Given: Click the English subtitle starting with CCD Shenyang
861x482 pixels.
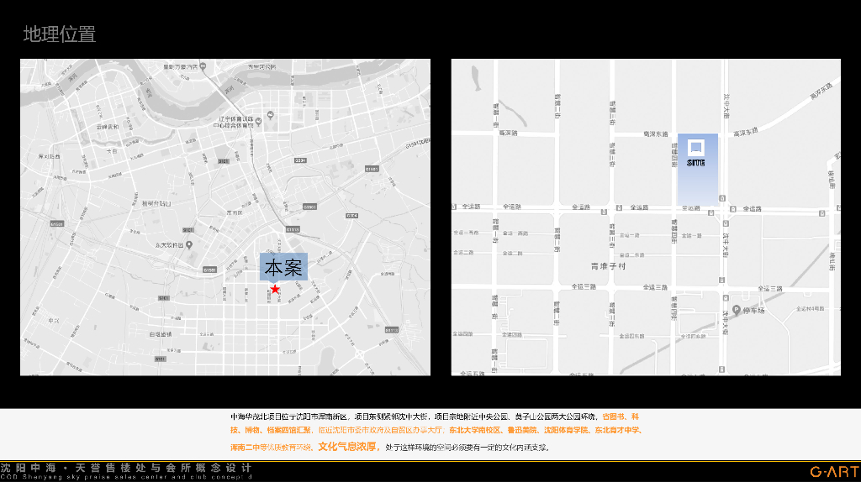Looking at the screenshot, I should pyautogui.click(x=126, y=477).
